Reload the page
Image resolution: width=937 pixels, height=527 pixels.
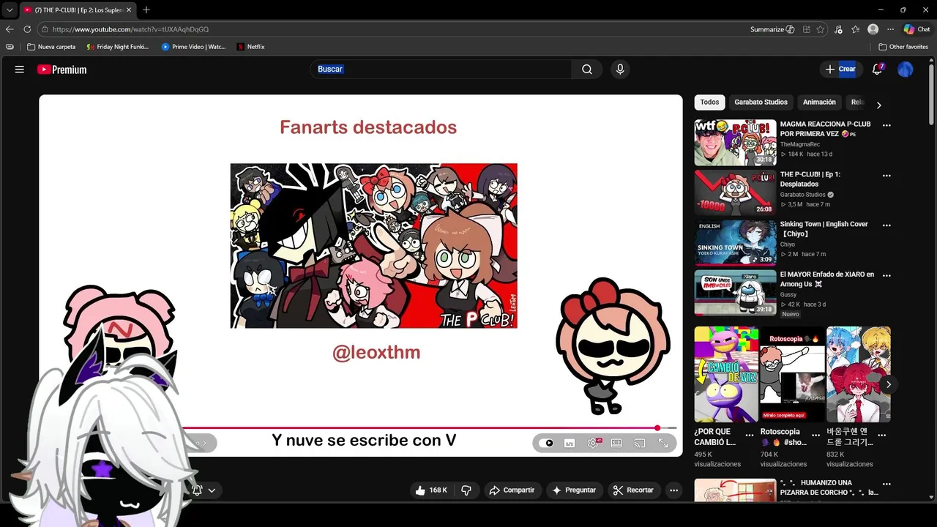coord(27,29)
